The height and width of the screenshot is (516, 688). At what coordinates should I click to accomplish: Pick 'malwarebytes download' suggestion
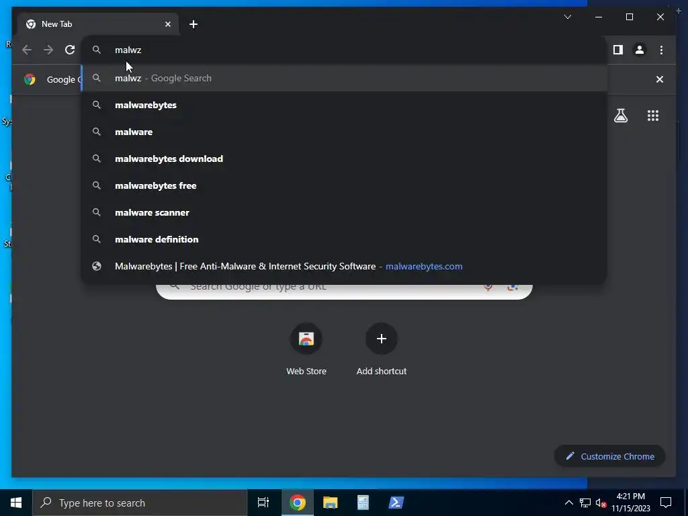point(345,159)
